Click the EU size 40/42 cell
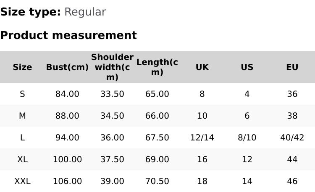Viewport: 315px width, 192px height. 292,138
